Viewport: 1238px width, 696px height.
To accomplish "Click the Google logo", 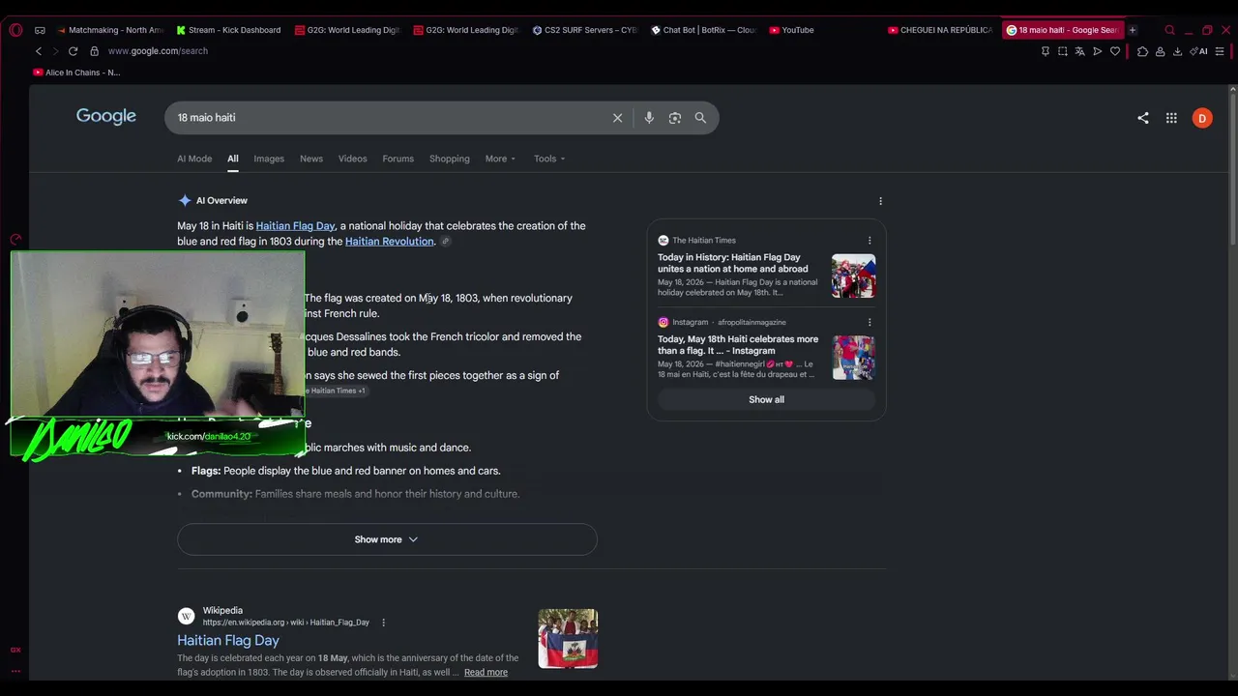I will (106, 117).
